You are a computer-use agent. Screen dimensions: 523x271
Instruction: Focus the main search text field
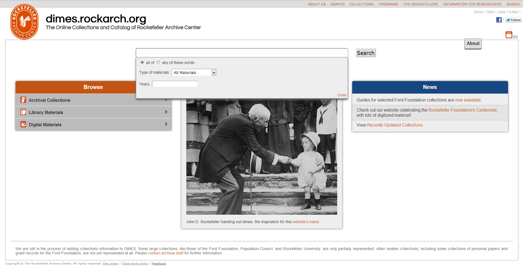(x=242, y=53)
